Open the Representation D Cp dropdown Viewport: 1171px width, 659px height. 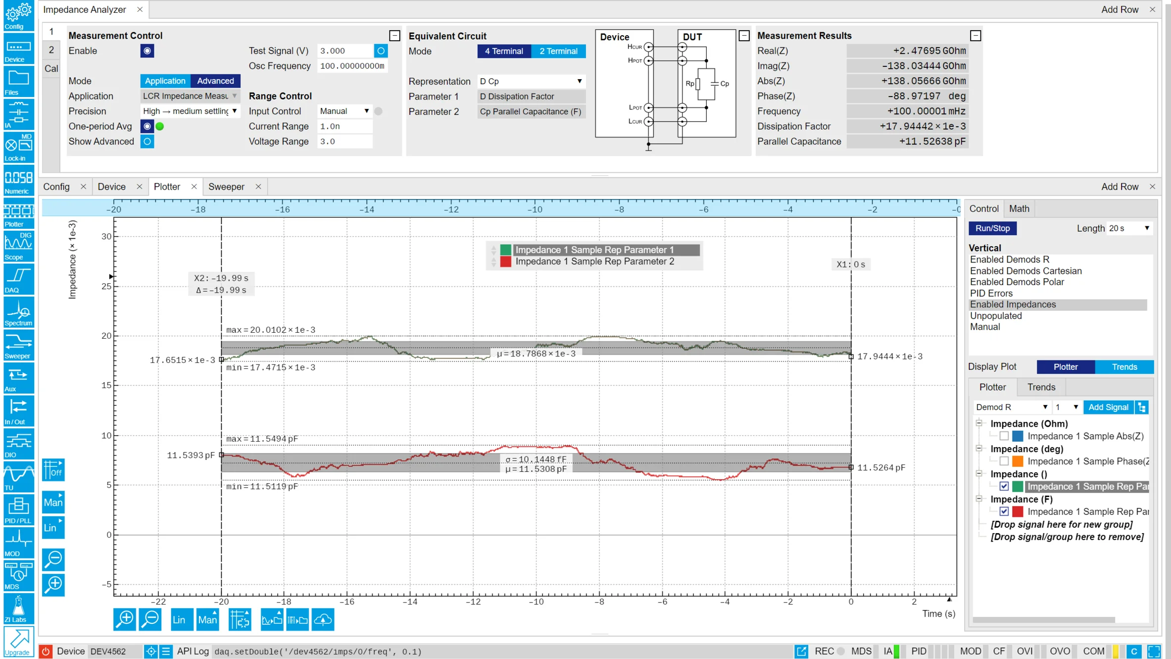531,81
